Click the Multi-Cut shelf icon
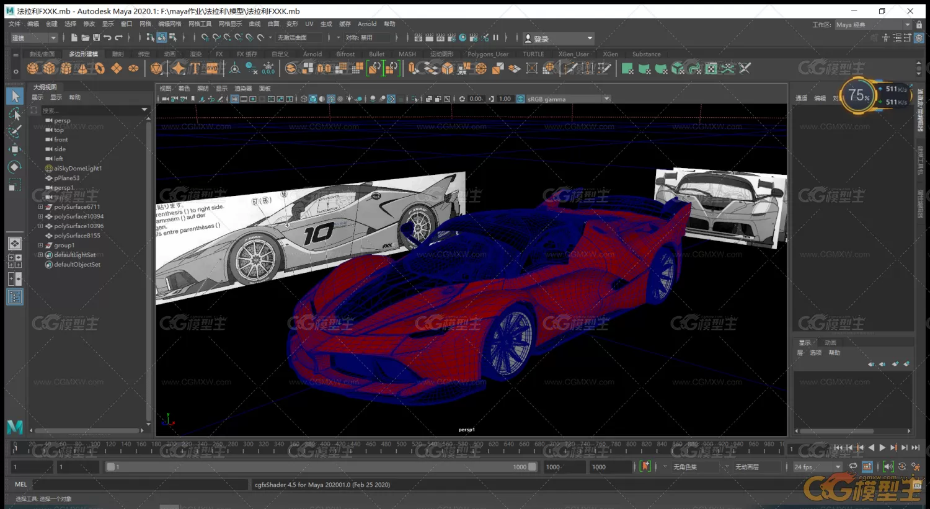Viewport: 930px width, 509px height. (x=571, y=68)
